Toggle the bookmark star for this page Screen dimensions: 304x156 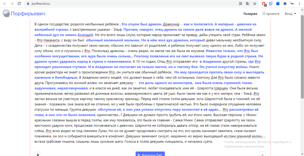[255, 4]
